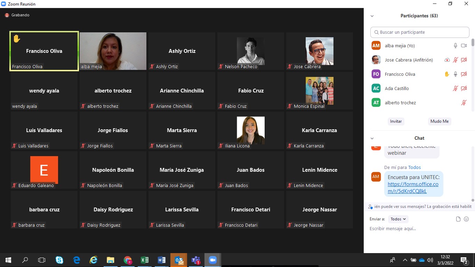Click Jose Cabrera (Anfitrión) in the participant list

pyautogui.click(x=409, y=60)
